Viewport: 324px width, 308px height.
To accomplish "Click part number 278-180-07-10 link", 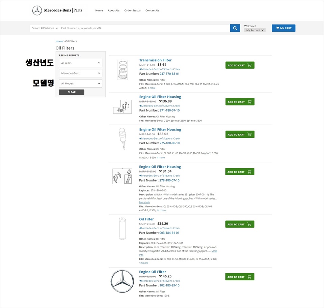I will 169,180.
